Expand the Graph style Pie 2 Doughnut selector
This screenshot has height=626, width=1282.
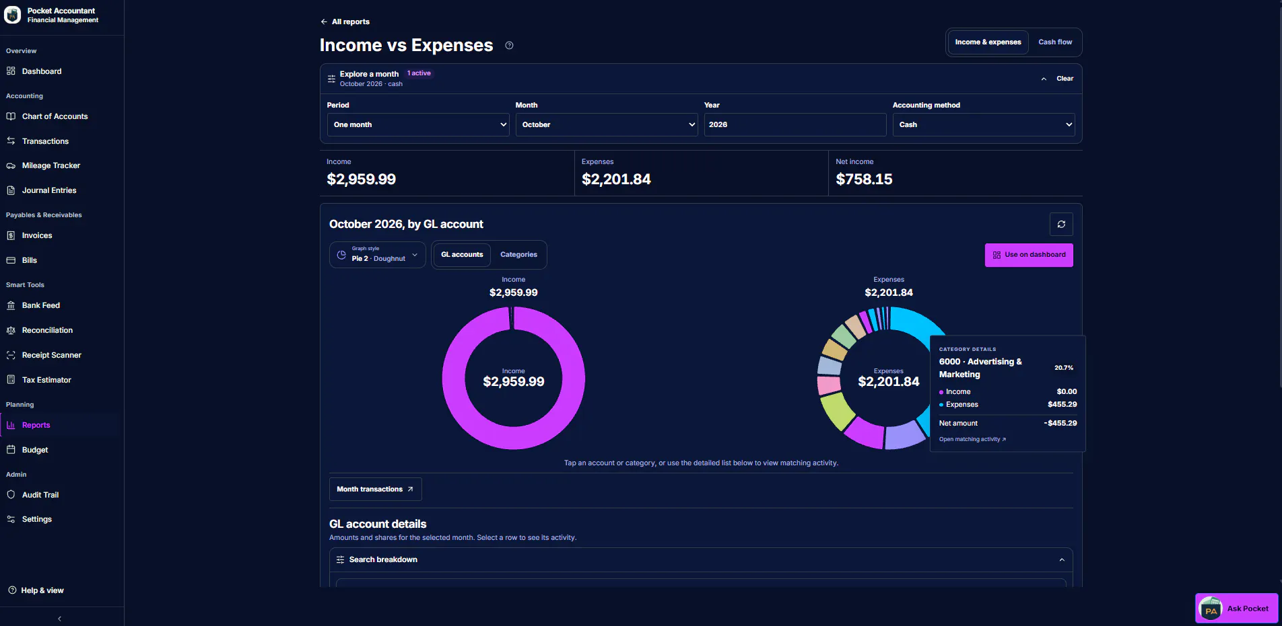[378, 255]
